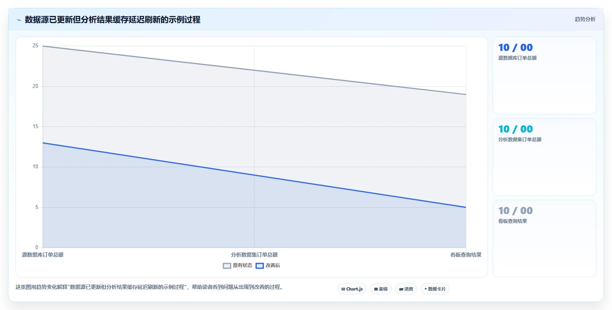
Task: Click the lightning icon beside the title
Action: coord(19,19)
